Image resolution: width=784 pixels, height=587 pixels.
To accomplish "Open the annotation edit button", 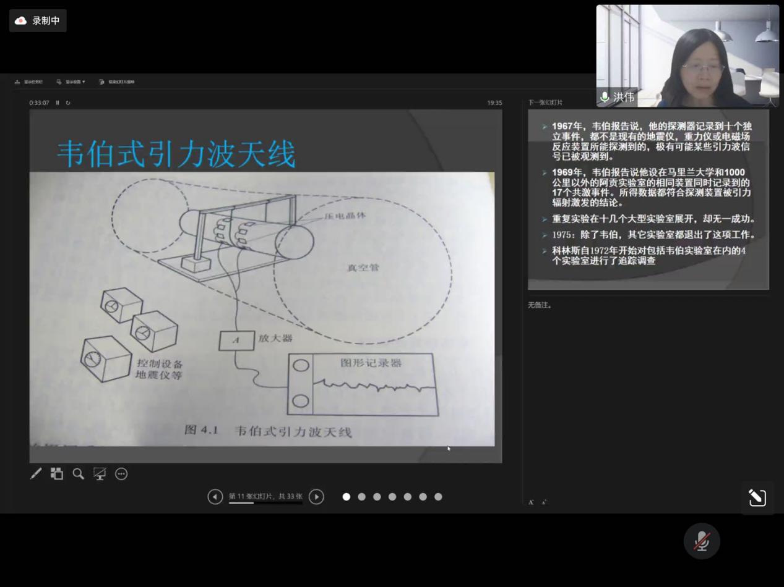I will [757, 498].
